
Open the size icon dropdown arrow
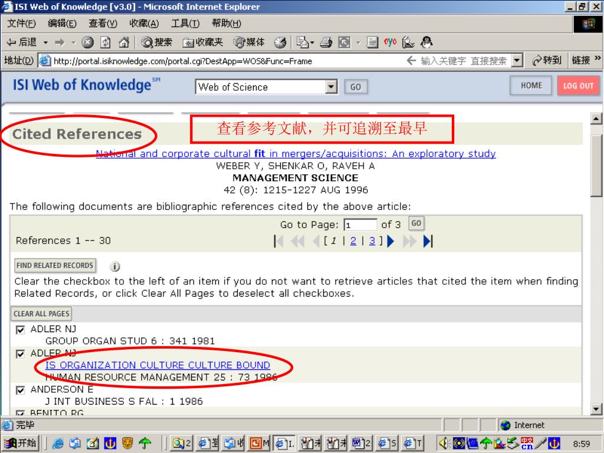coord(358,42)
